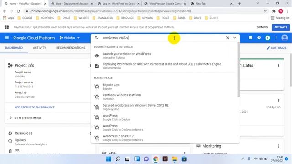
Task: Open Windows taskbar search
Action: (x=118, y=159)
